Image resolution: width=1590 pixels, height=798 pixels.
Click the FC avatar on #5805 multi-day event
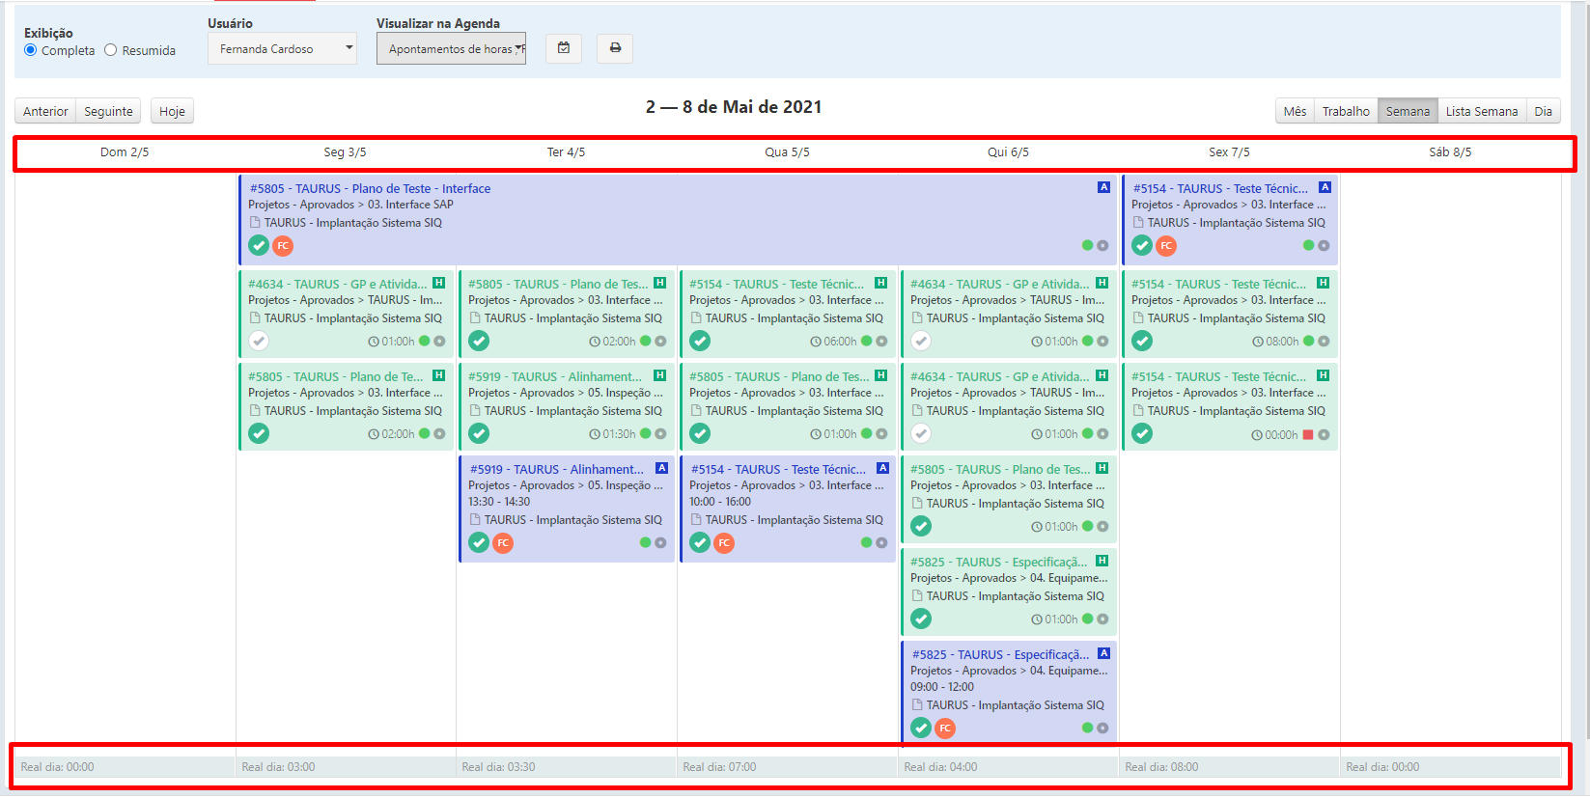pos(283,246)
